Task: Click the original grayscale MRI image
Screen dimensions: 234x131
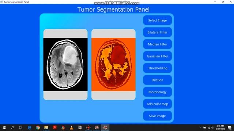Action: [x=65, y=64]
